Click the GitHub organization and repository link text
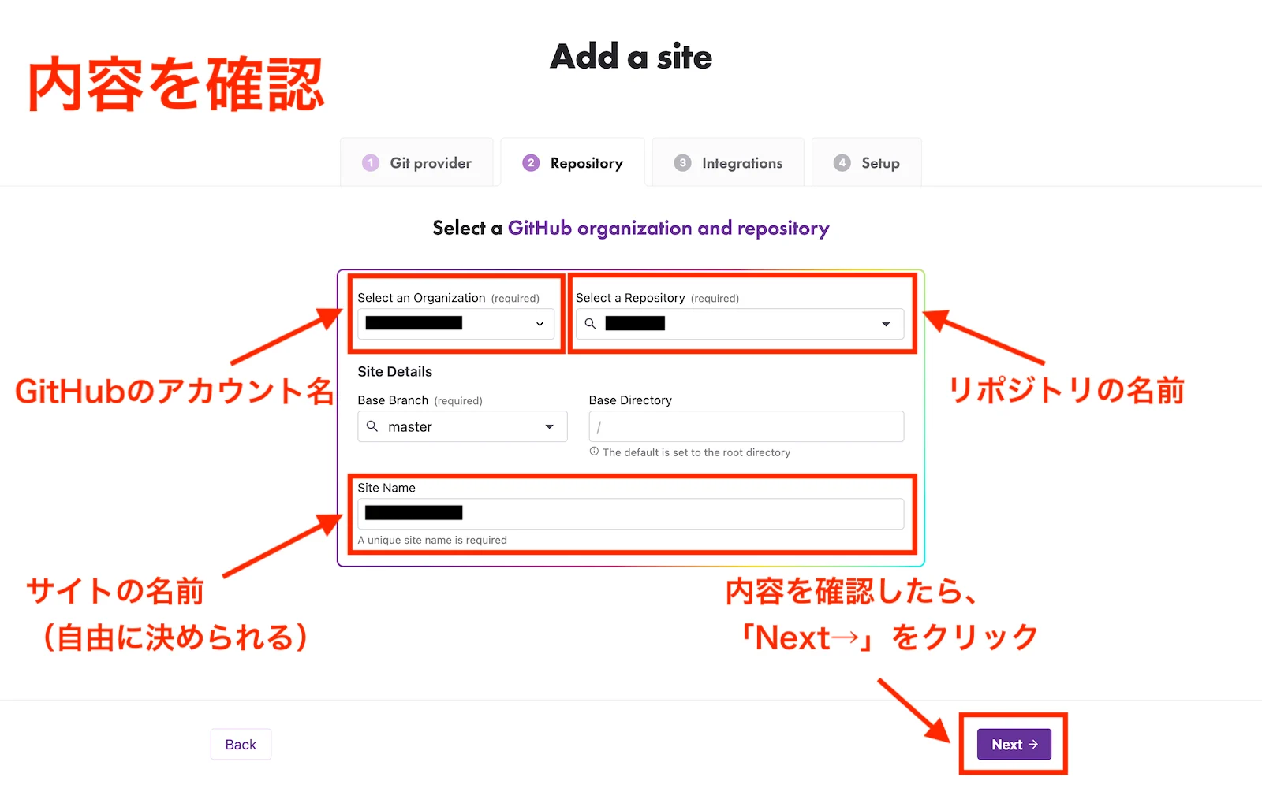The height and width of the screenshot is (788, 1262). pyautogui.click(x=669, y=228)
